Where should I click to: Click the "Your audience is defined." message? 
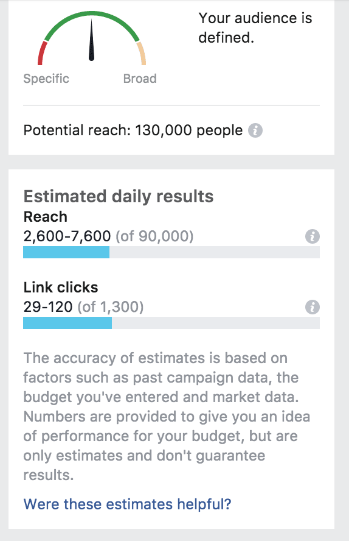click(x=255, y=27)
